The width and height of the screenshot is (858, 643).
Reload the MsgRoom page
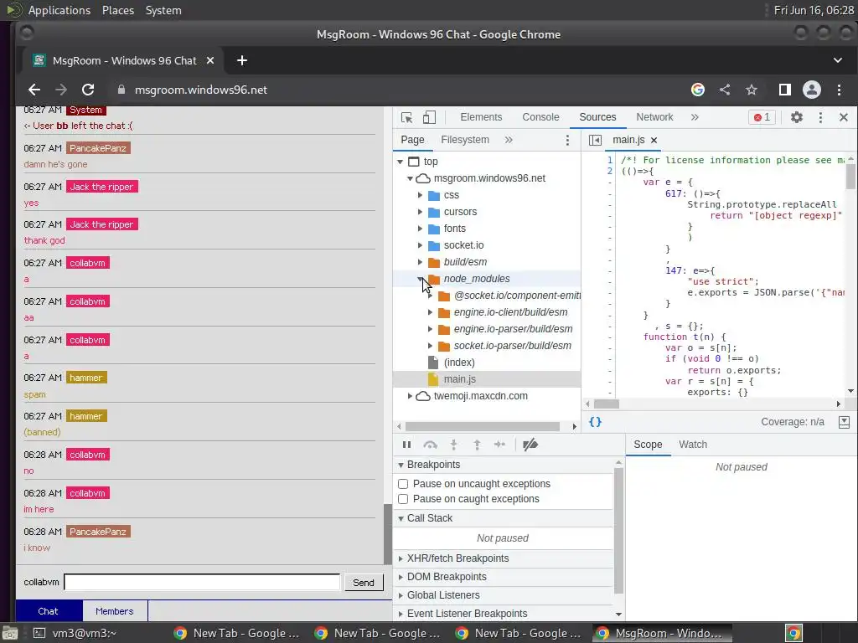pyautogui.click(x=87, y=90)
